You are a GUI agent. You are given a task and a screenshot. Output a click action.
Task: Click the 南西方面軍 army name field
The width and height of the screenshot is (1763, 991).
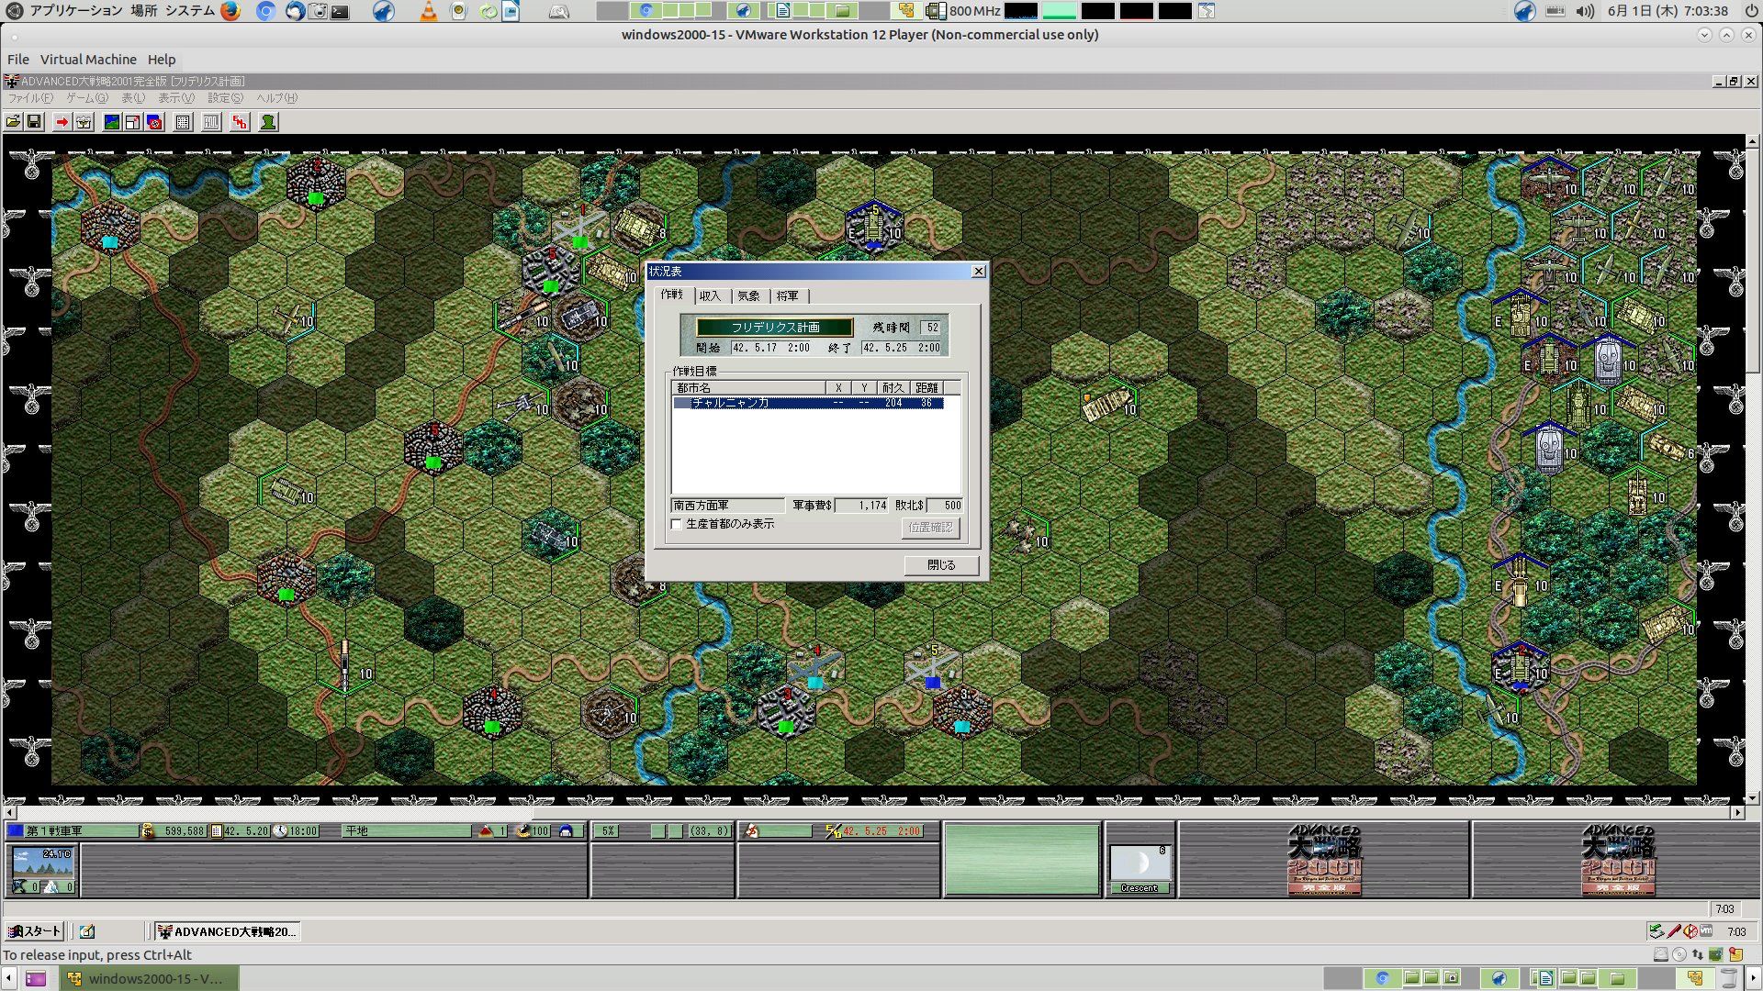pos(727,506)
